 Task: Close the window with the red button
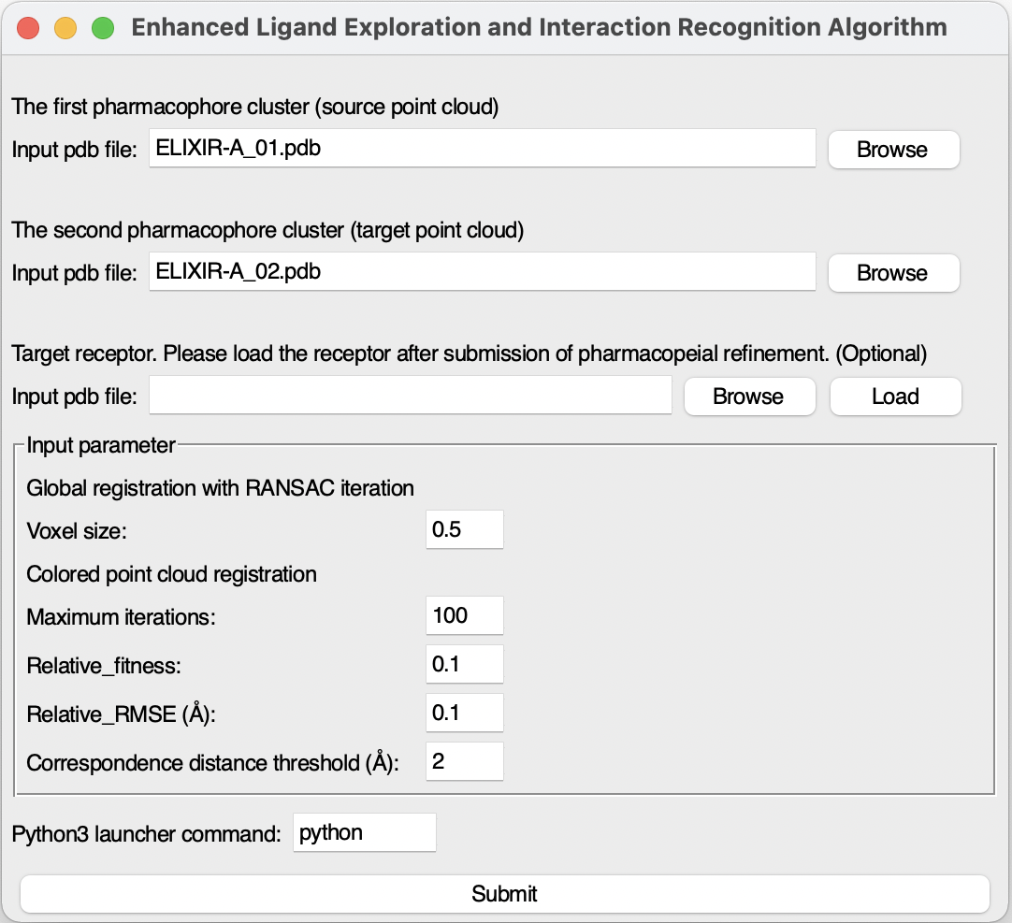(x=28, y=28)
